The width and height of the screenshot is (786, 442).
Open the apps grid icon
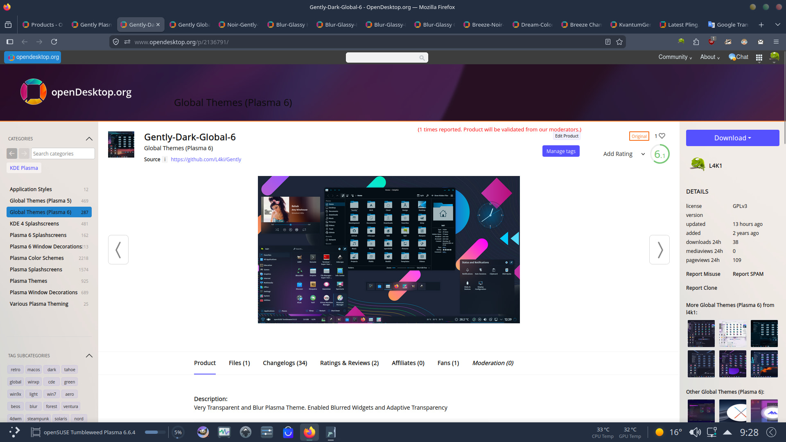[759, 57]
